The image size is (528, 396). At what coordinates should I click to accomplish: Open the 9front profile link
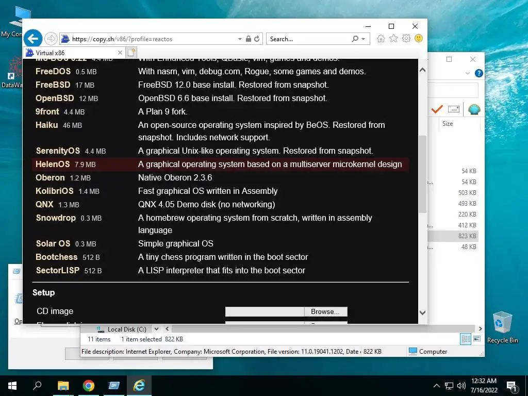point(47,112)
